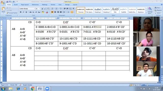Toggle bold formatting
The width and height of the screenshot is (163, 91).
click(21, 12)
